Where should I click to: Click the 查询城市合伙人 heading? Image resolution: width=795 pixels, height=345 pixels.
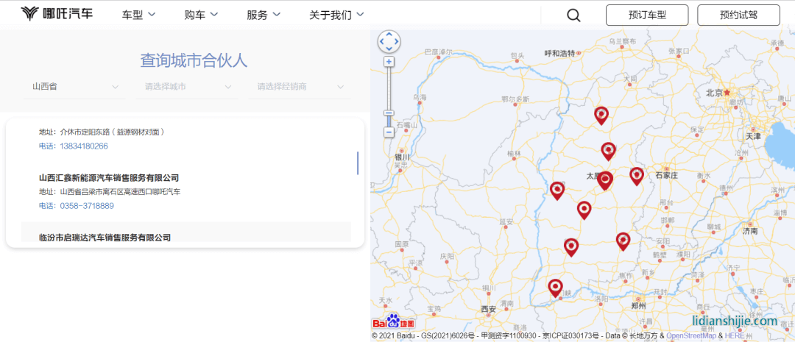(x=194, y=61)
